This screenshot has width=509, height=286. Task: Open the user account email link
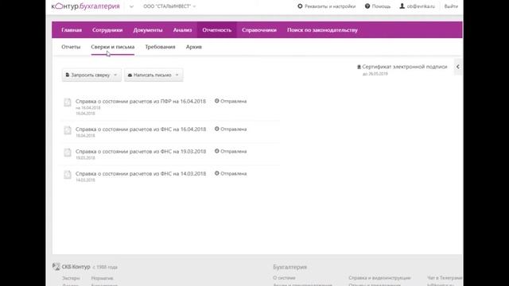[x=421, y=6]
